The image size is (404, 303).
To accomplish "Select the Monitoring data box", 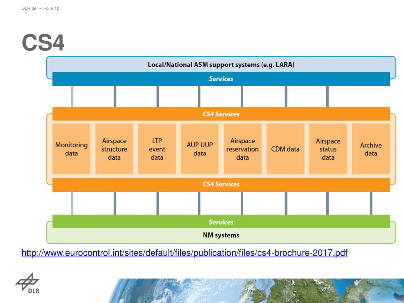I will coord(71,149).
